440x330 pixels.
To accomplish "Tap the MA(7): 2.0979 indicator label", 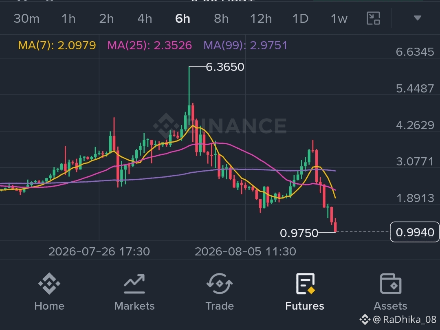I will coord(57,45).
